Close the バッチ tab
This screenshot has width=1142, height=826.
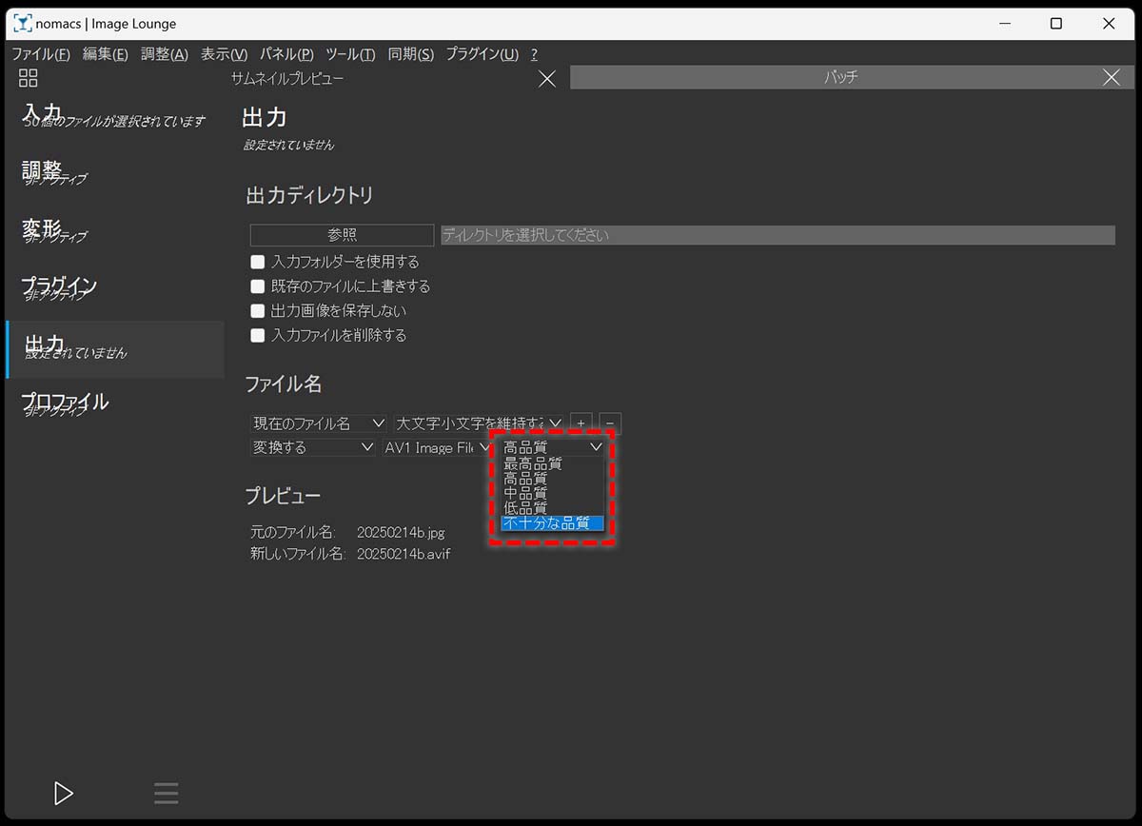pyautogui.click(x=1111, y=78)
